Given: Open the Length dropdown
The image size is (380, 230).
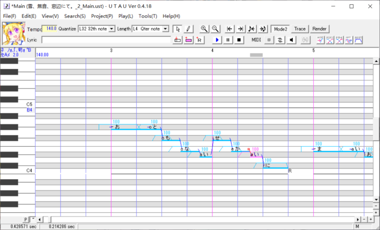Looking at the screenshot, I should (x=165, y=29).
